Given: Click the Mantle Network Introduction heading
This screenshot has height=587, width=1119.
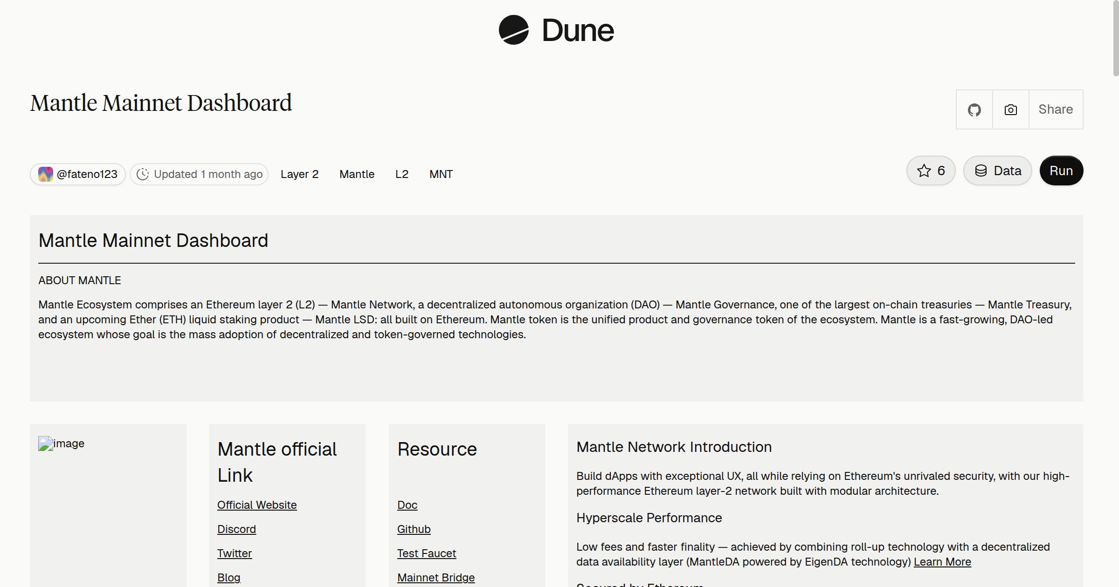Looking at the screenshot, I should tap(674, 447).
